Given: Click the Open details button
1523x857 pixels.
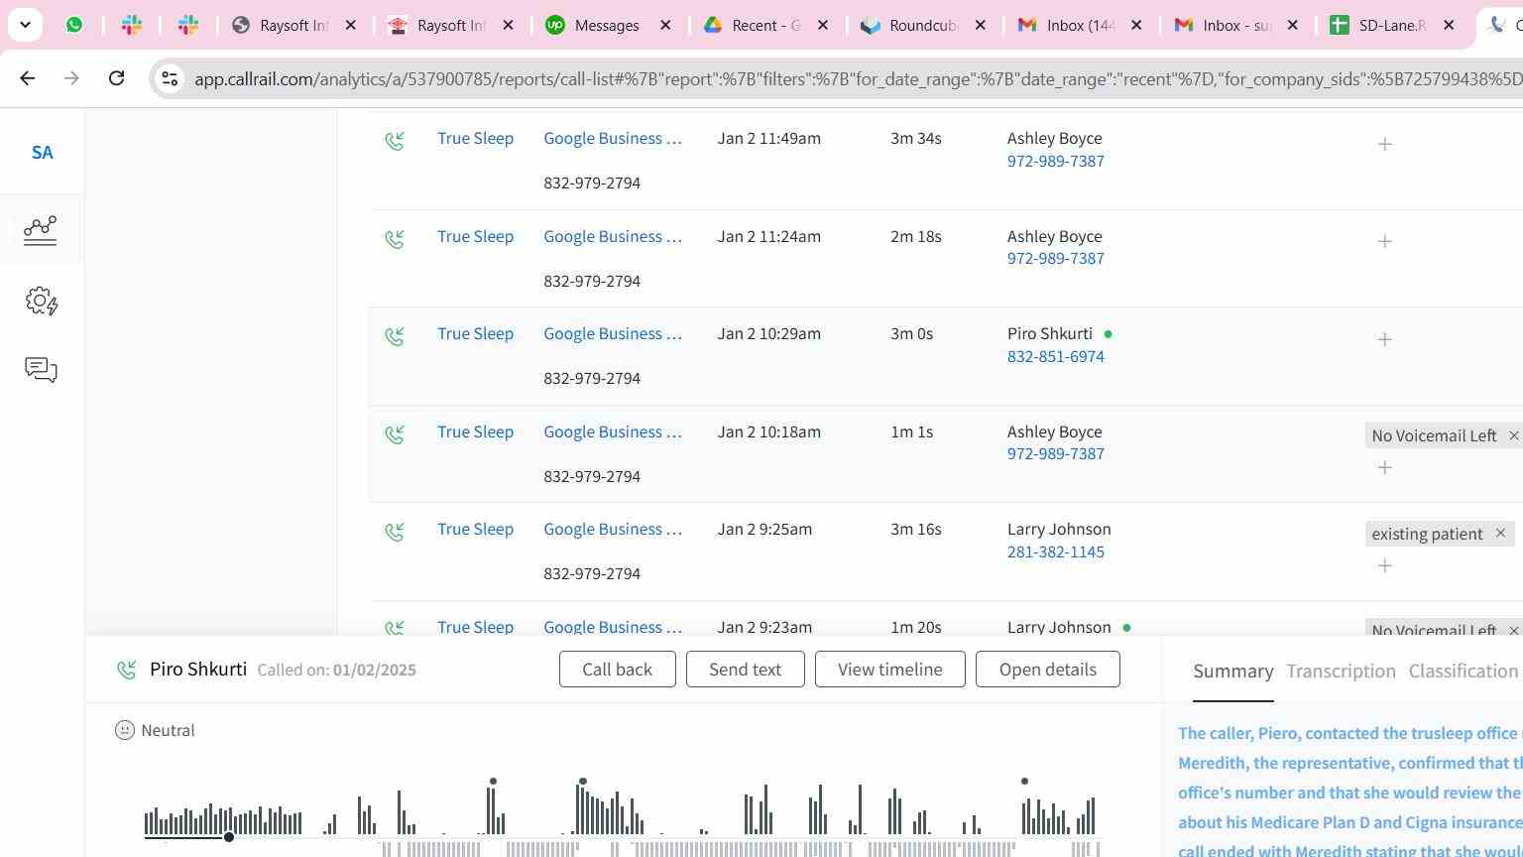Looking at the screenshot, I should (1047, 670).
